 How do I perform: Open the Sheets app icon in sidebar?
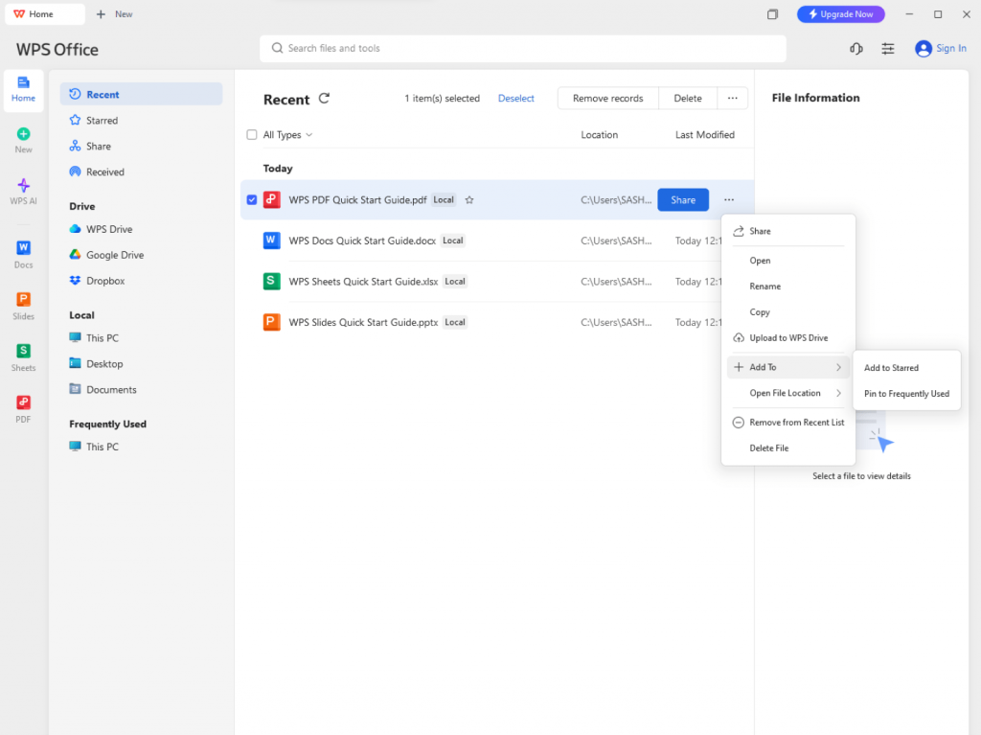23,357
